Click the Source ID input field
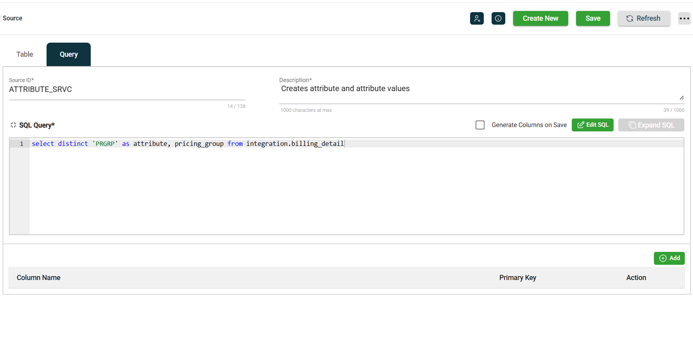Image resolution: width=693 pixels, height=343 pixels. (127, 90)
